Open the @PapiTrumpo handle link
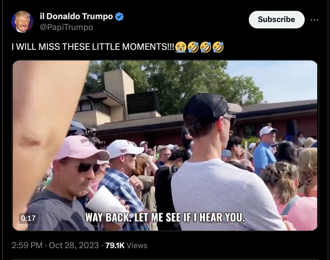Viewport: 330px width, 260px height. tap(66, 27)
